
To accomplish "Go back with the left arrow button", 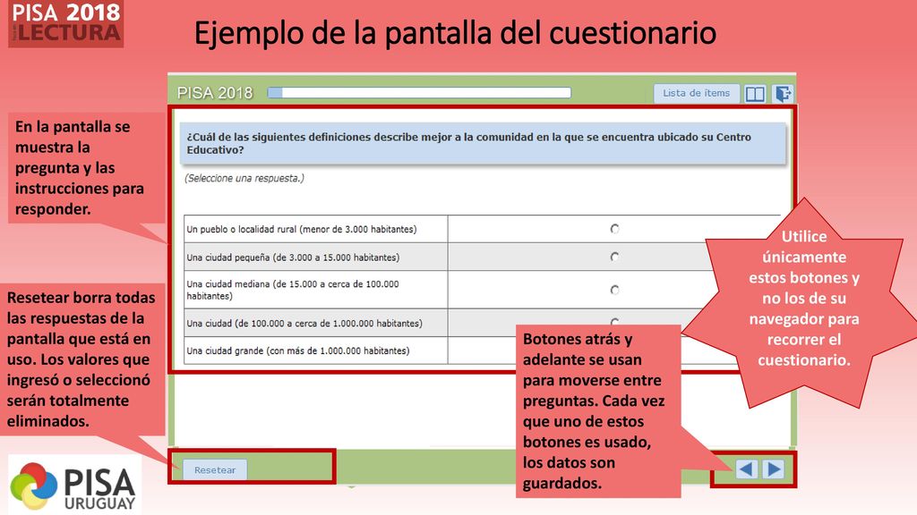I will point(746,469).
